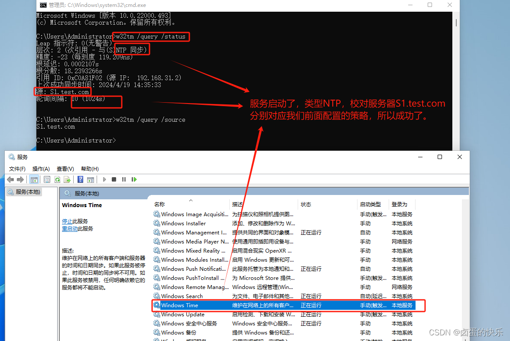
Task: Click description of Windows Mixed Reality row
Action: point(262,250)
